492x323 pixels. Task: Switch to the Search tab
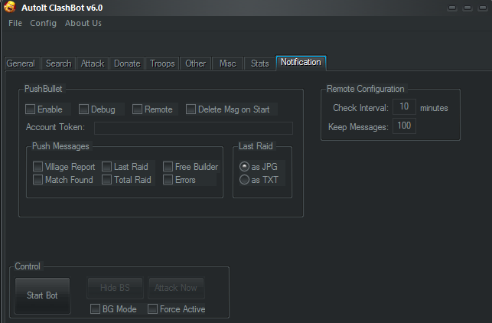click(59, 64)
